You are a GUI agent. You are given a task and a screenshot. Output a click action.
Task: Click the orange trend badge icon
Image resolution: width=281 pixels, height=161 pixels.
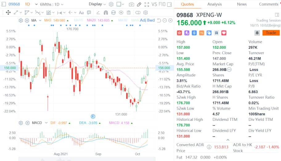[x=202, y=33]
